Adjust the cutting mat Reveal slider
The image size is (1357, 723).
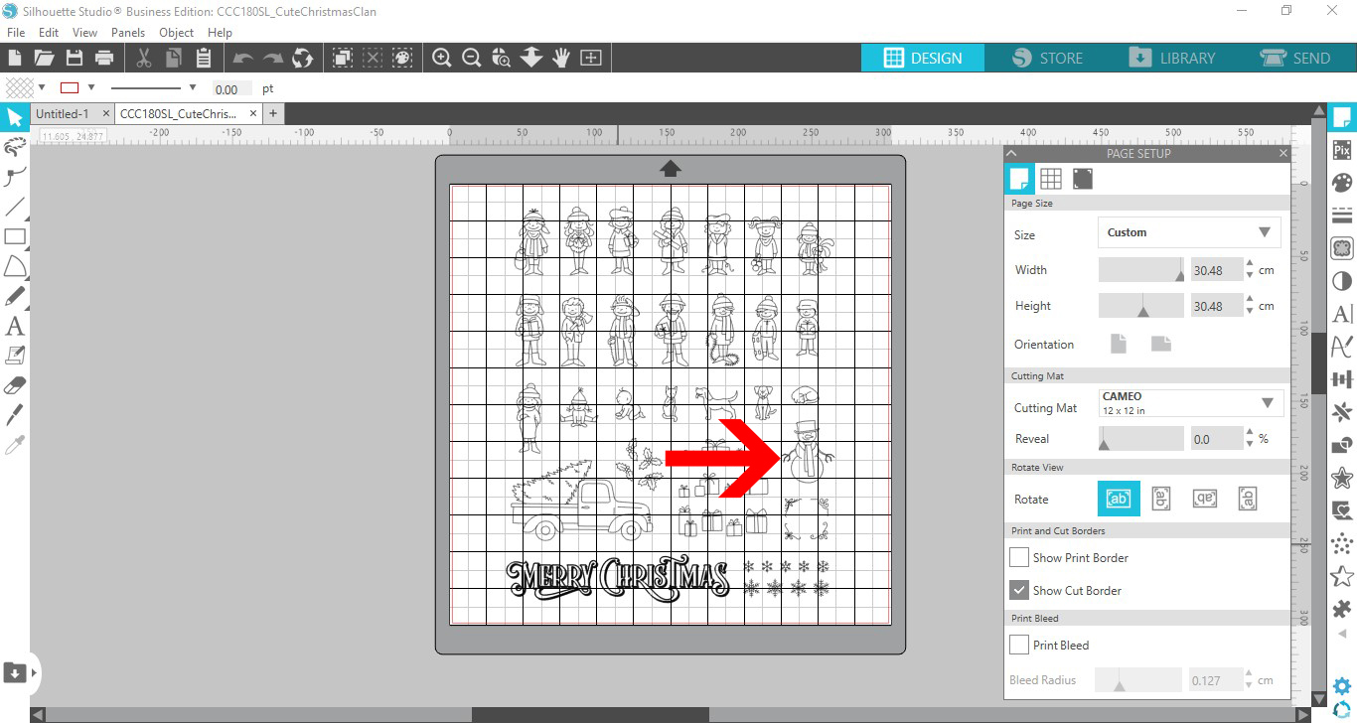point(1140,438)
